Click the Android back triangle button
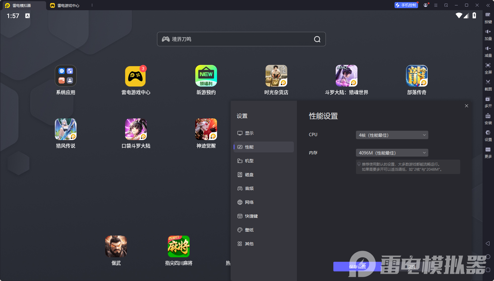 click(488, 243)
